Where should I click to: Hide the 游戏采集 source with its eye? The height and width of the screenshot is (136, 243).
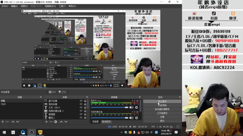81,104
